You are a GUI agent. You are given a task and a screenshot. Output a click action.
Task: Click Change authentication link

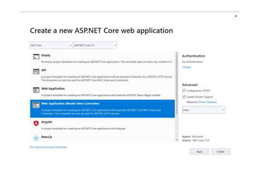coord(187,67)
